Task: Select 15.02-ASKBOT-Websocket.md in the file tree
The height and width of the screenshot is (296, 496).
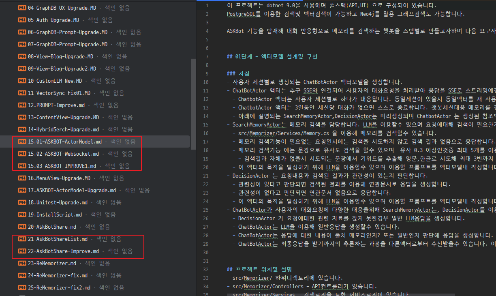Action: click(x=63, y=154)
